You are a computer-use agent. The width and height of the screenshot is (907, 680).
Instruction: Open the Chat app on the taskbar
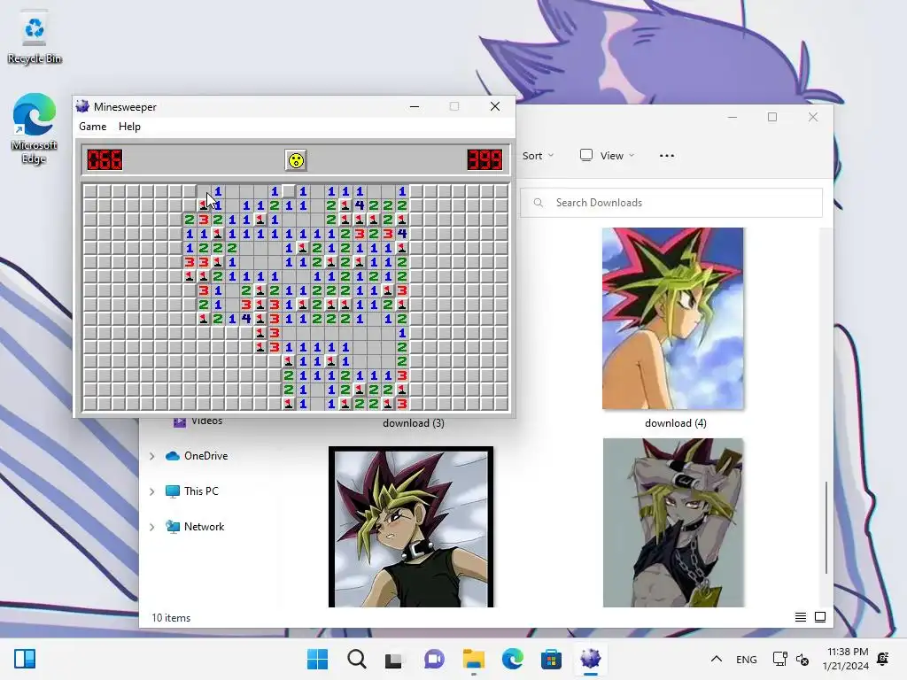[x=434, y=659]
